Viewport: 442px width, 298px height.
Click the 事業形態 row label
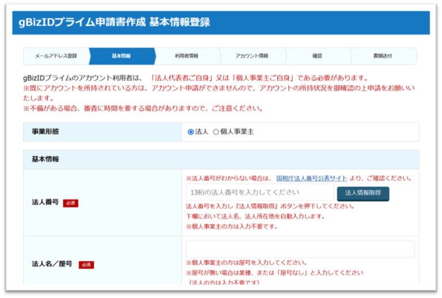pyautogui.click(x=45, y=131)
